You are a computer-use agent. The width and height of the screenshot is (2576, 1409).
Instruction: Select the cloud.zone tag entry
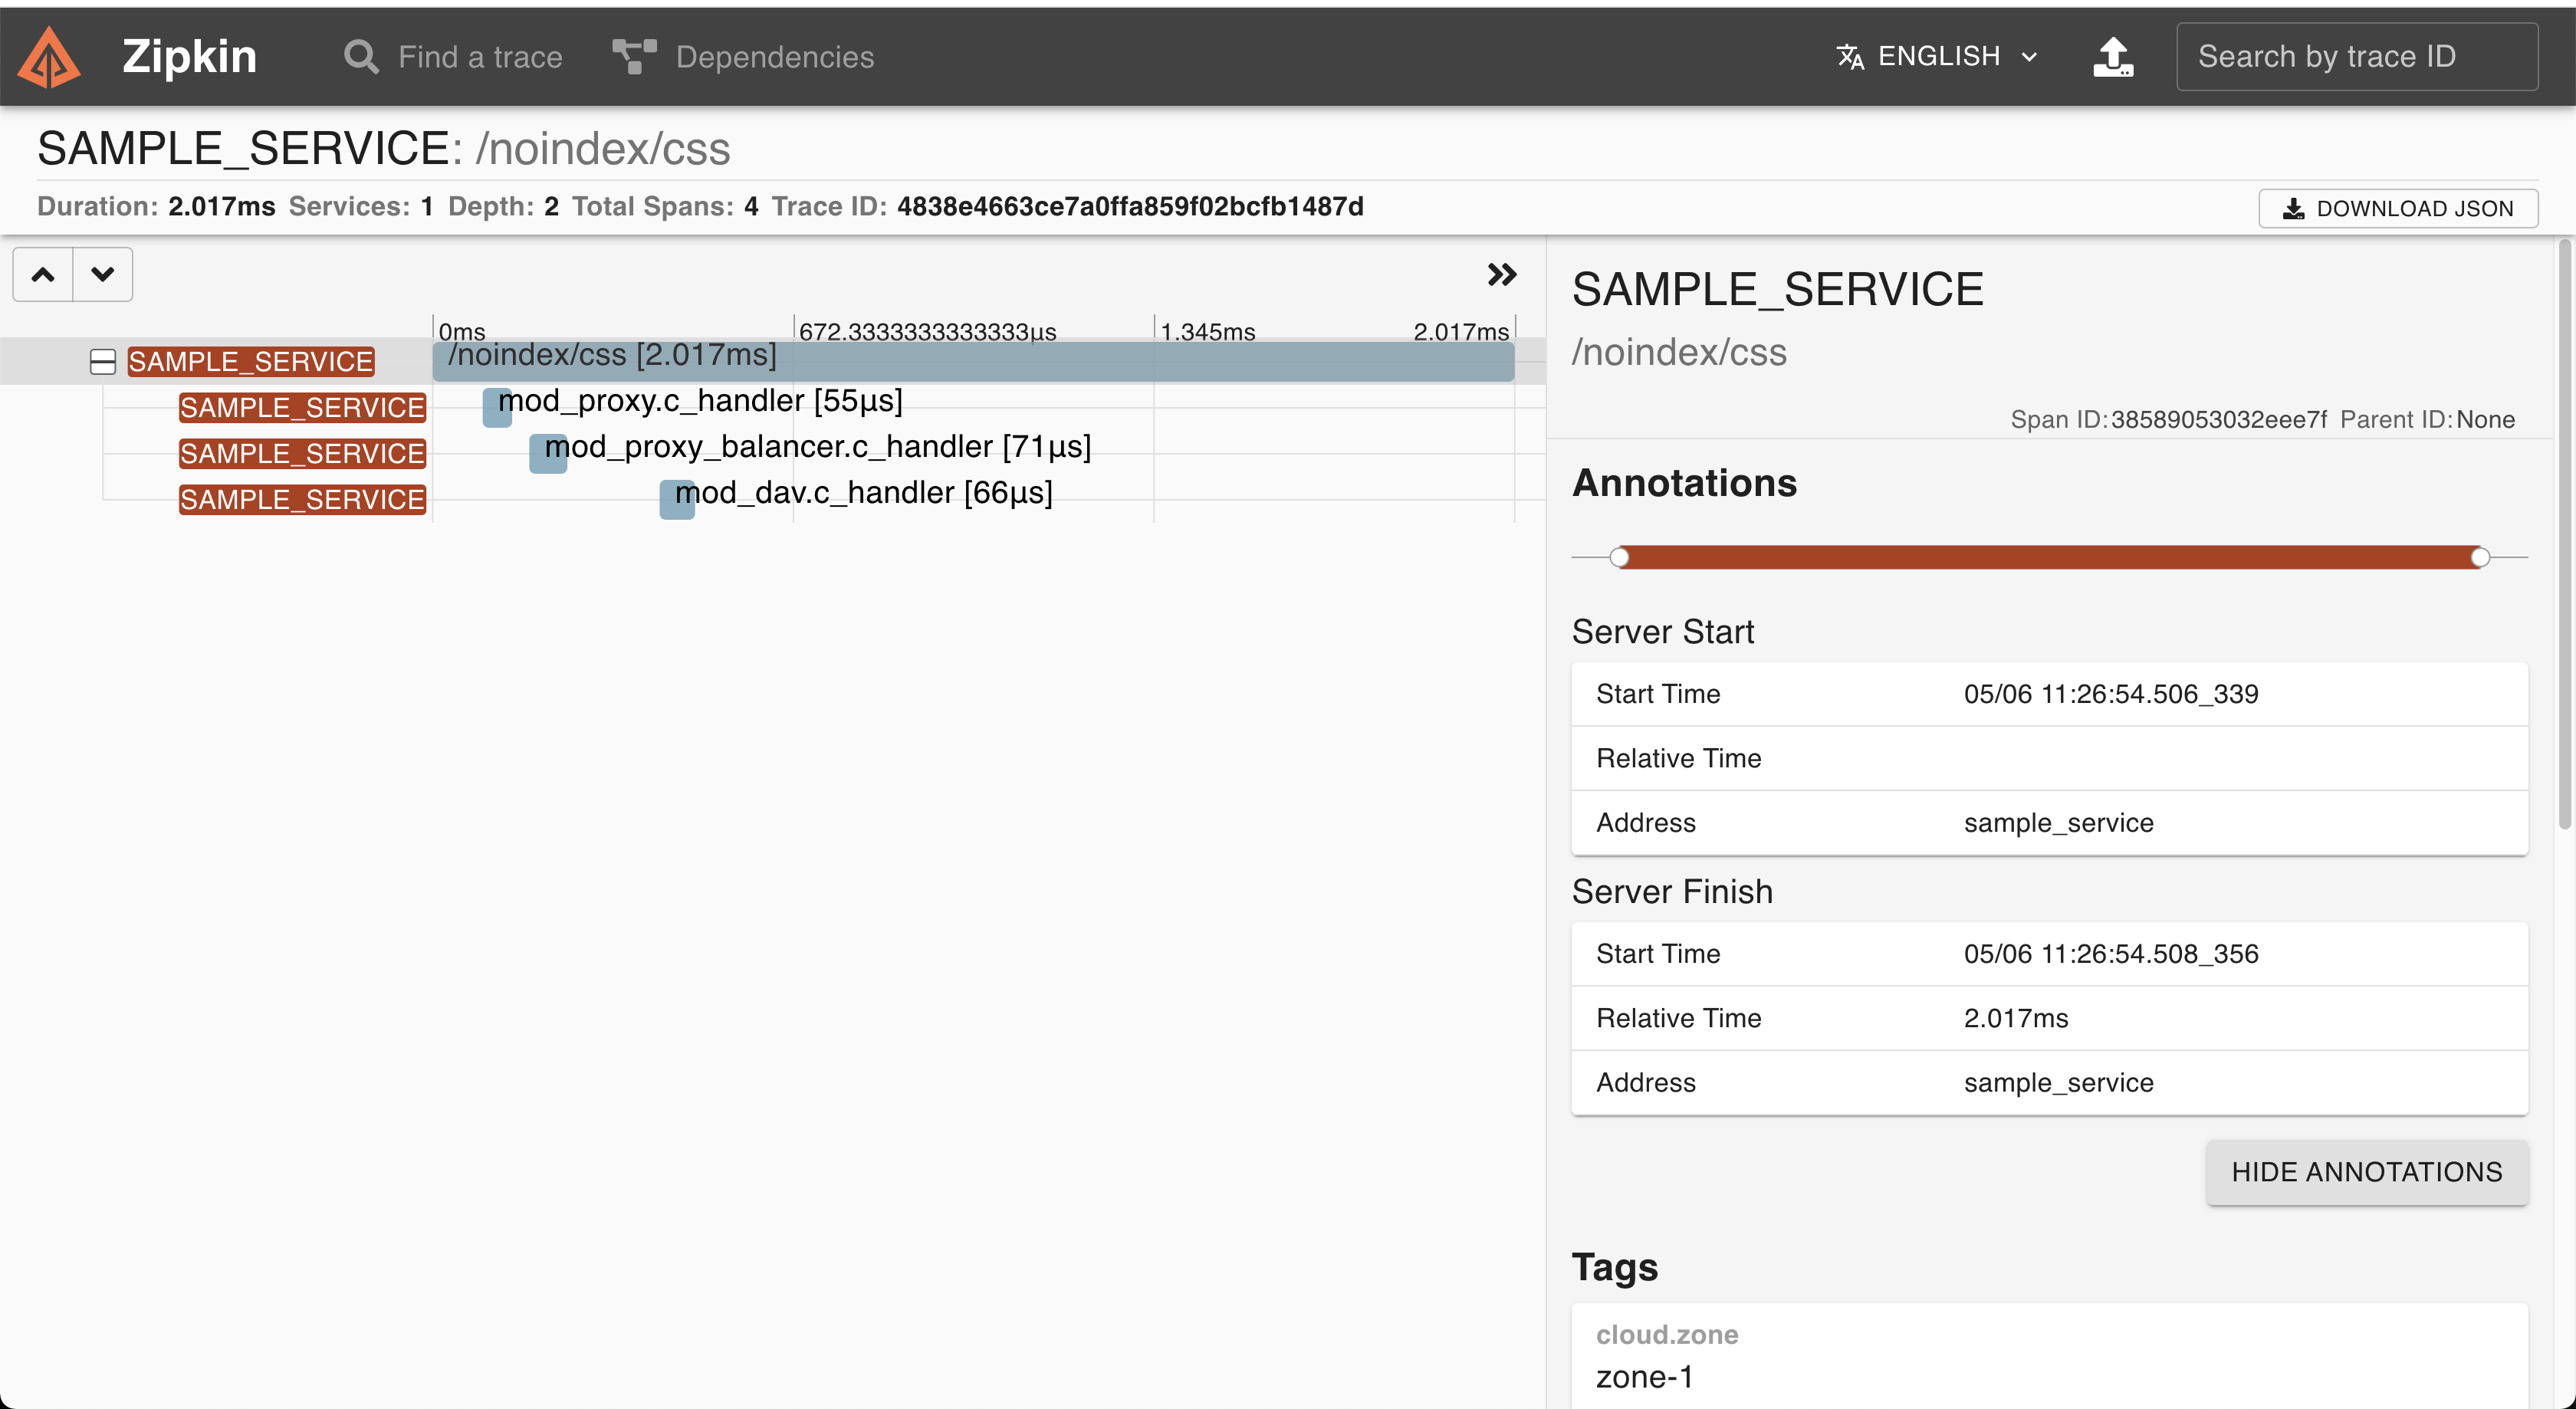coord(2049,1355)
